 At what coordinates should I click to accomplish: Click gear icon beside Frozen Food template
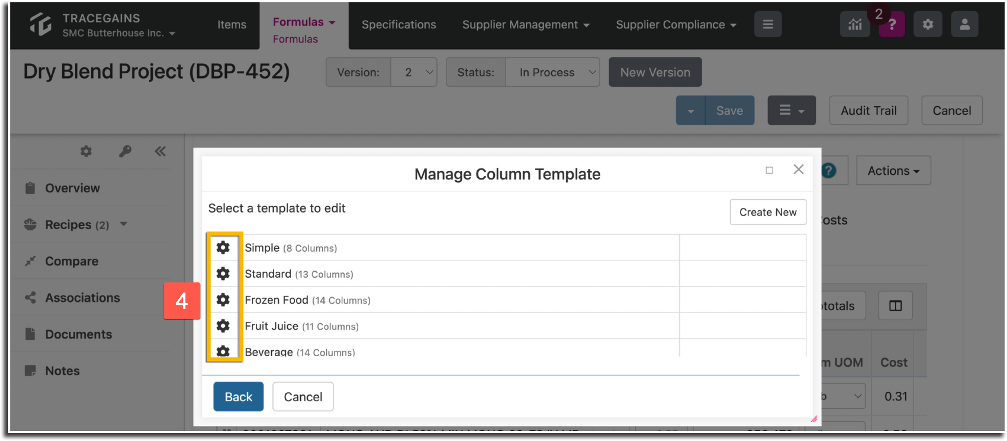[223, 300]
